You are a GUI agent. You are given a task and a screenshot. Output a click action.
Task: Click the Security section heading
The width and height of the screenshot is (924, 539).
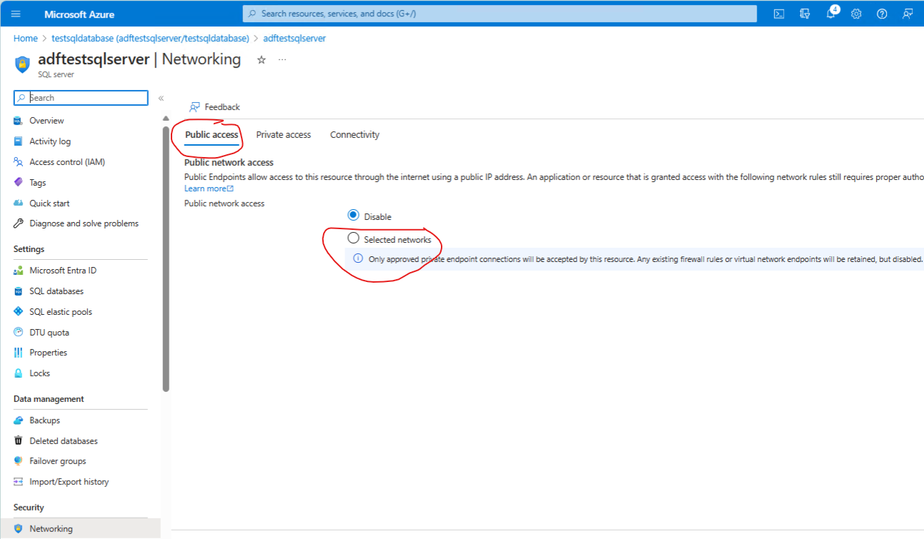click(x=29, y=508)
